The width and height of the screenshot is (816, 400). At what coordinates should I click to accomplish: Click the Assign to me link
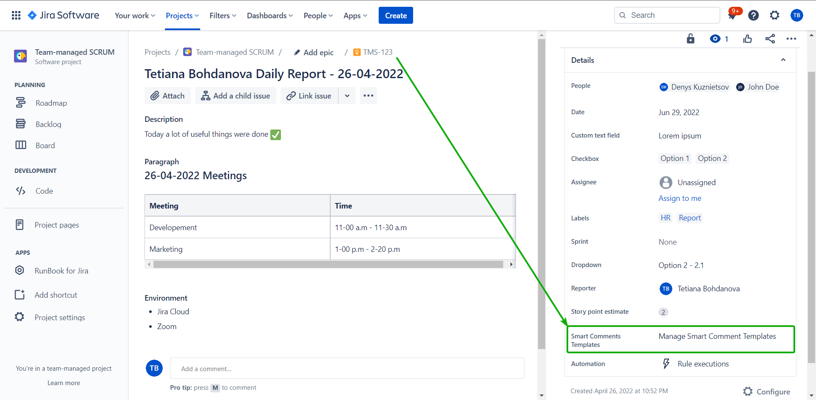tap(680, 198)
